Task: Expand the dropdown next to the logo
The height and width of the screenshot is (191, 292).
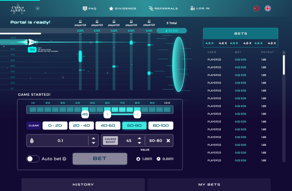Action: [x=38, y=8]
